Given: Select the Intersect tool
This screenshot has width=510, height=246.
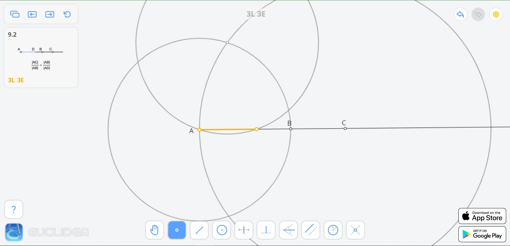Looking at the screenshot, I should (x=355, y=230).
